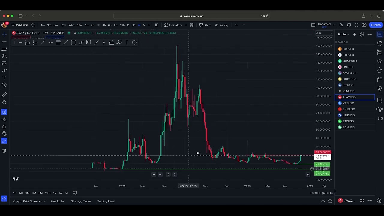Click the zoom in magnifier tool
The image size is (384, 216).
pyautogui.click(x=4, y=102)
